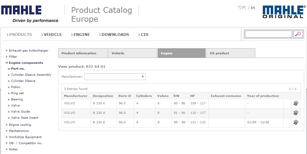Expand the Exhaust-gas turbocharger category
Viewport: 307px width, 154px height.
(x=28, y=50)
